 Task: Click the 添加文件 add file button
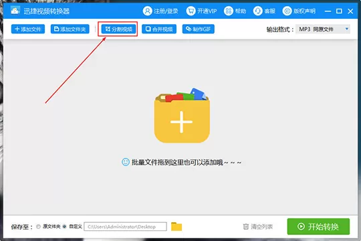(x=28, y=29)
